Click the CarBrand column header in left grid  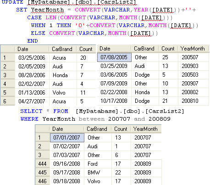pyautogui.click(x=63, y=49)
